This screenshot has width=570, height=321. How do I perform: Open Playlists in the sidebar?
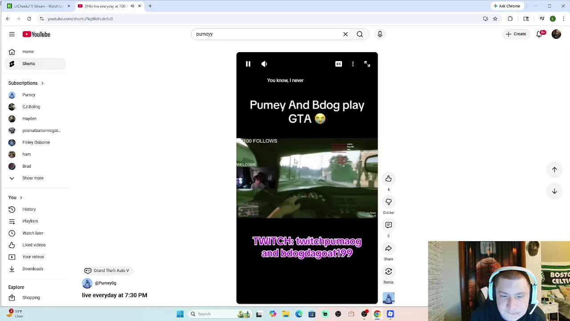tap(36, 221)
